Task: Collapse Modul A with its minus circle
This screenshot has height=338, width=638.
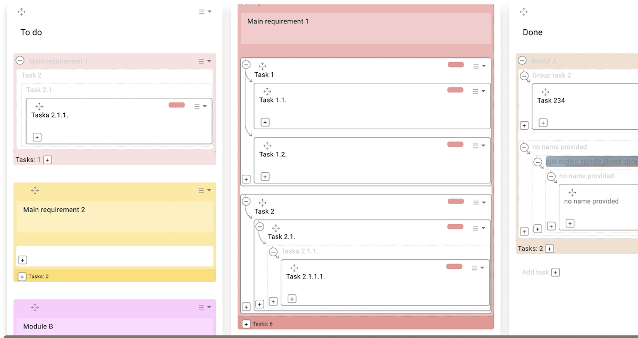Action: tap(522, 61)
